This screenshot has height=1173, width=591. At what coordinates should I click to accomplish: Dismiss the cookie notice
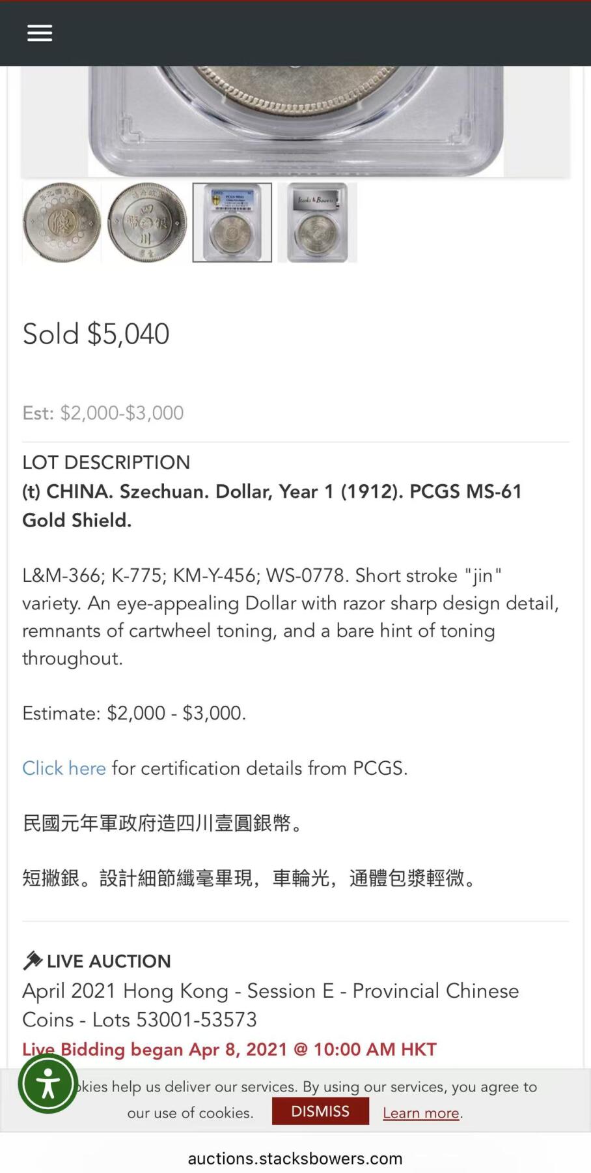(320, 1111)
